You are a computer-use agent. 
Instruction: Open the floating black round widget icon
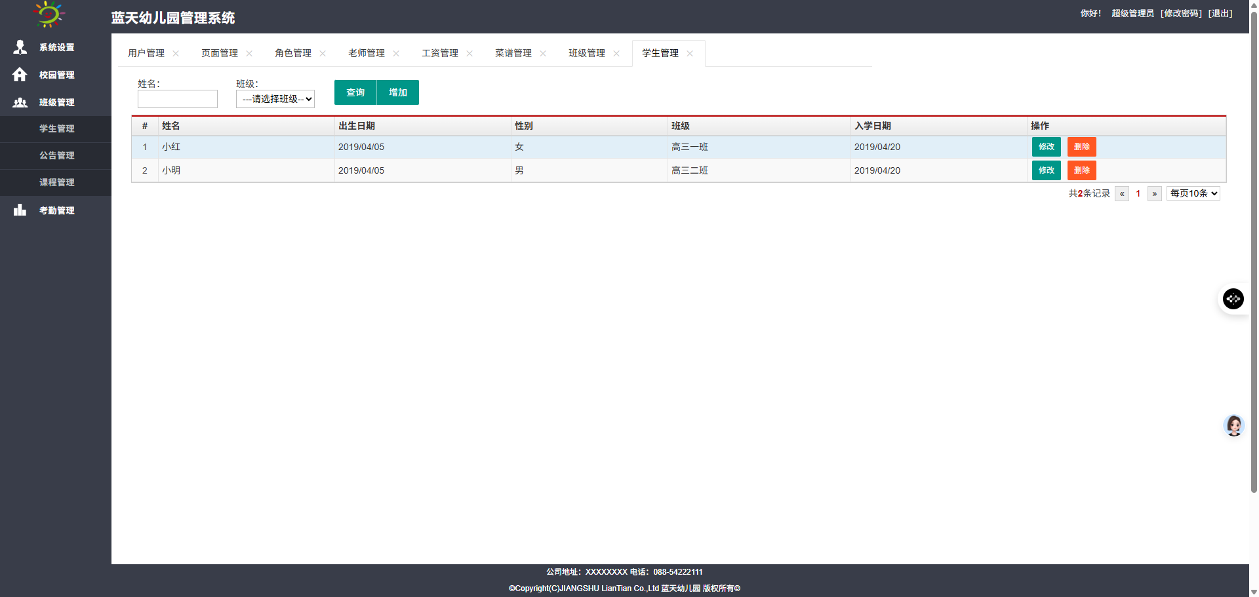pos(1233,299)
